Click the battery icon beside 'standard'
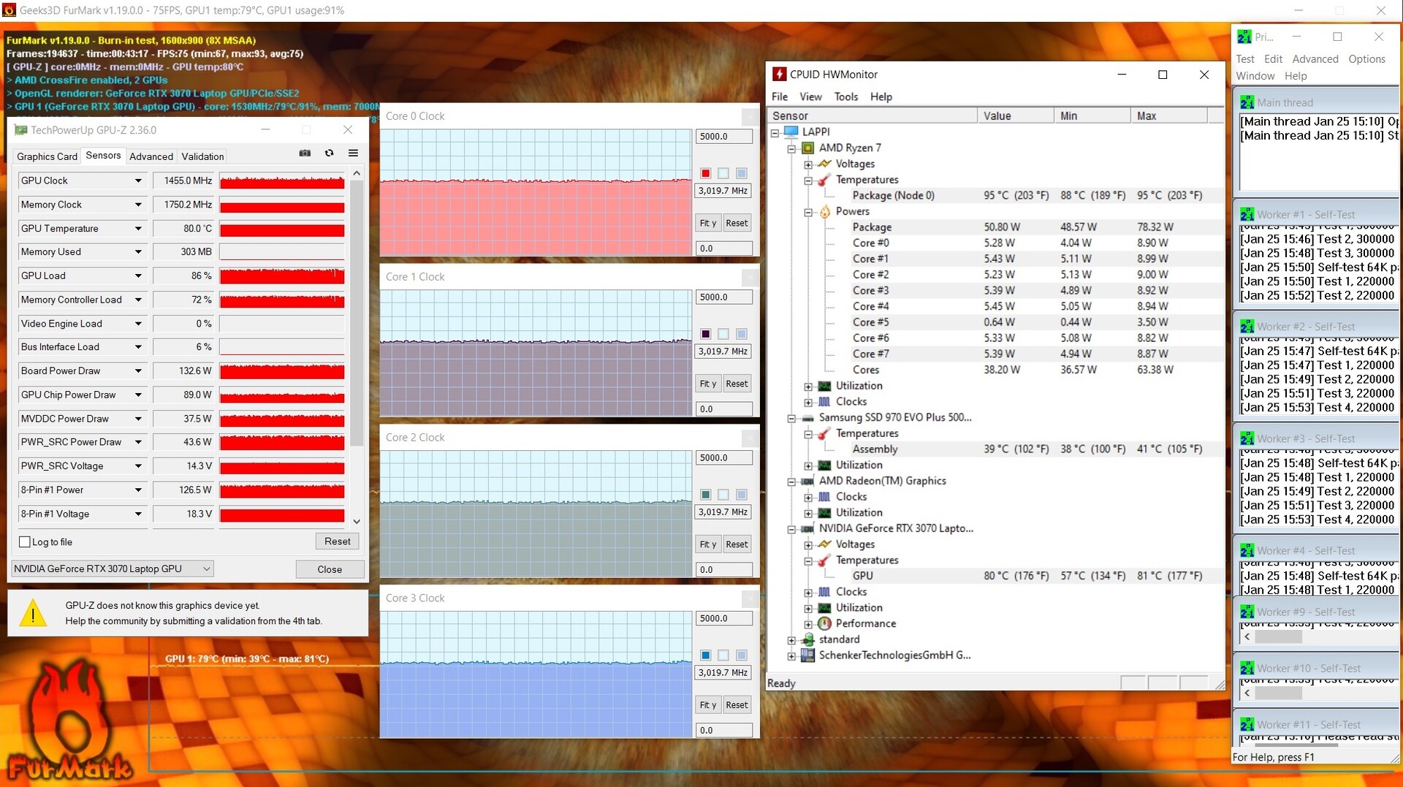This screenshot has width=1403, height=787. [807, 639]
